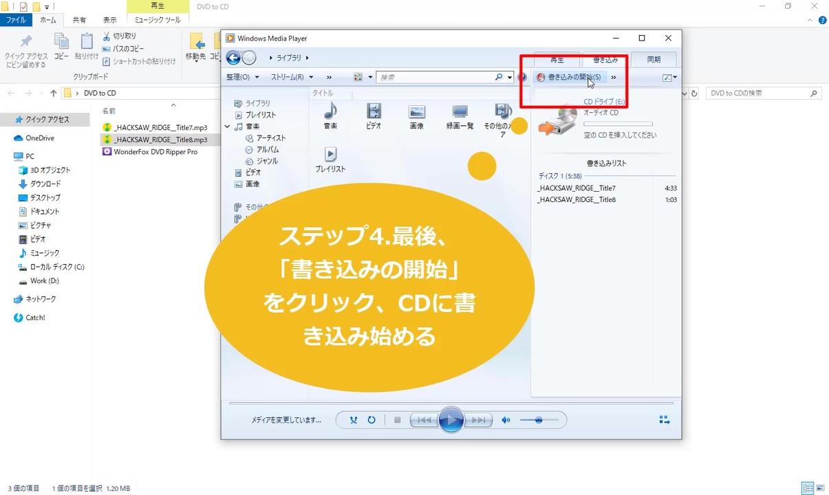
Task: Switch to Now Playing view icon
Action: (x=665, y=420)
